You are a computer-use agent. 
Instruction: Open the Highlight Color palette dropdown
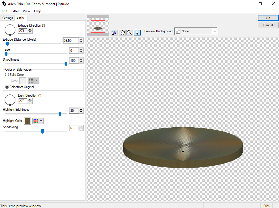pos(38,121)
